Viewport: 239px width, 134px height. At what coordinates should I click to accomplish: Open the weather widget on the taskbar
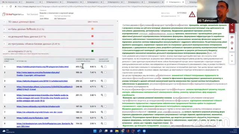pyautogui.click(x=8, y=131)
